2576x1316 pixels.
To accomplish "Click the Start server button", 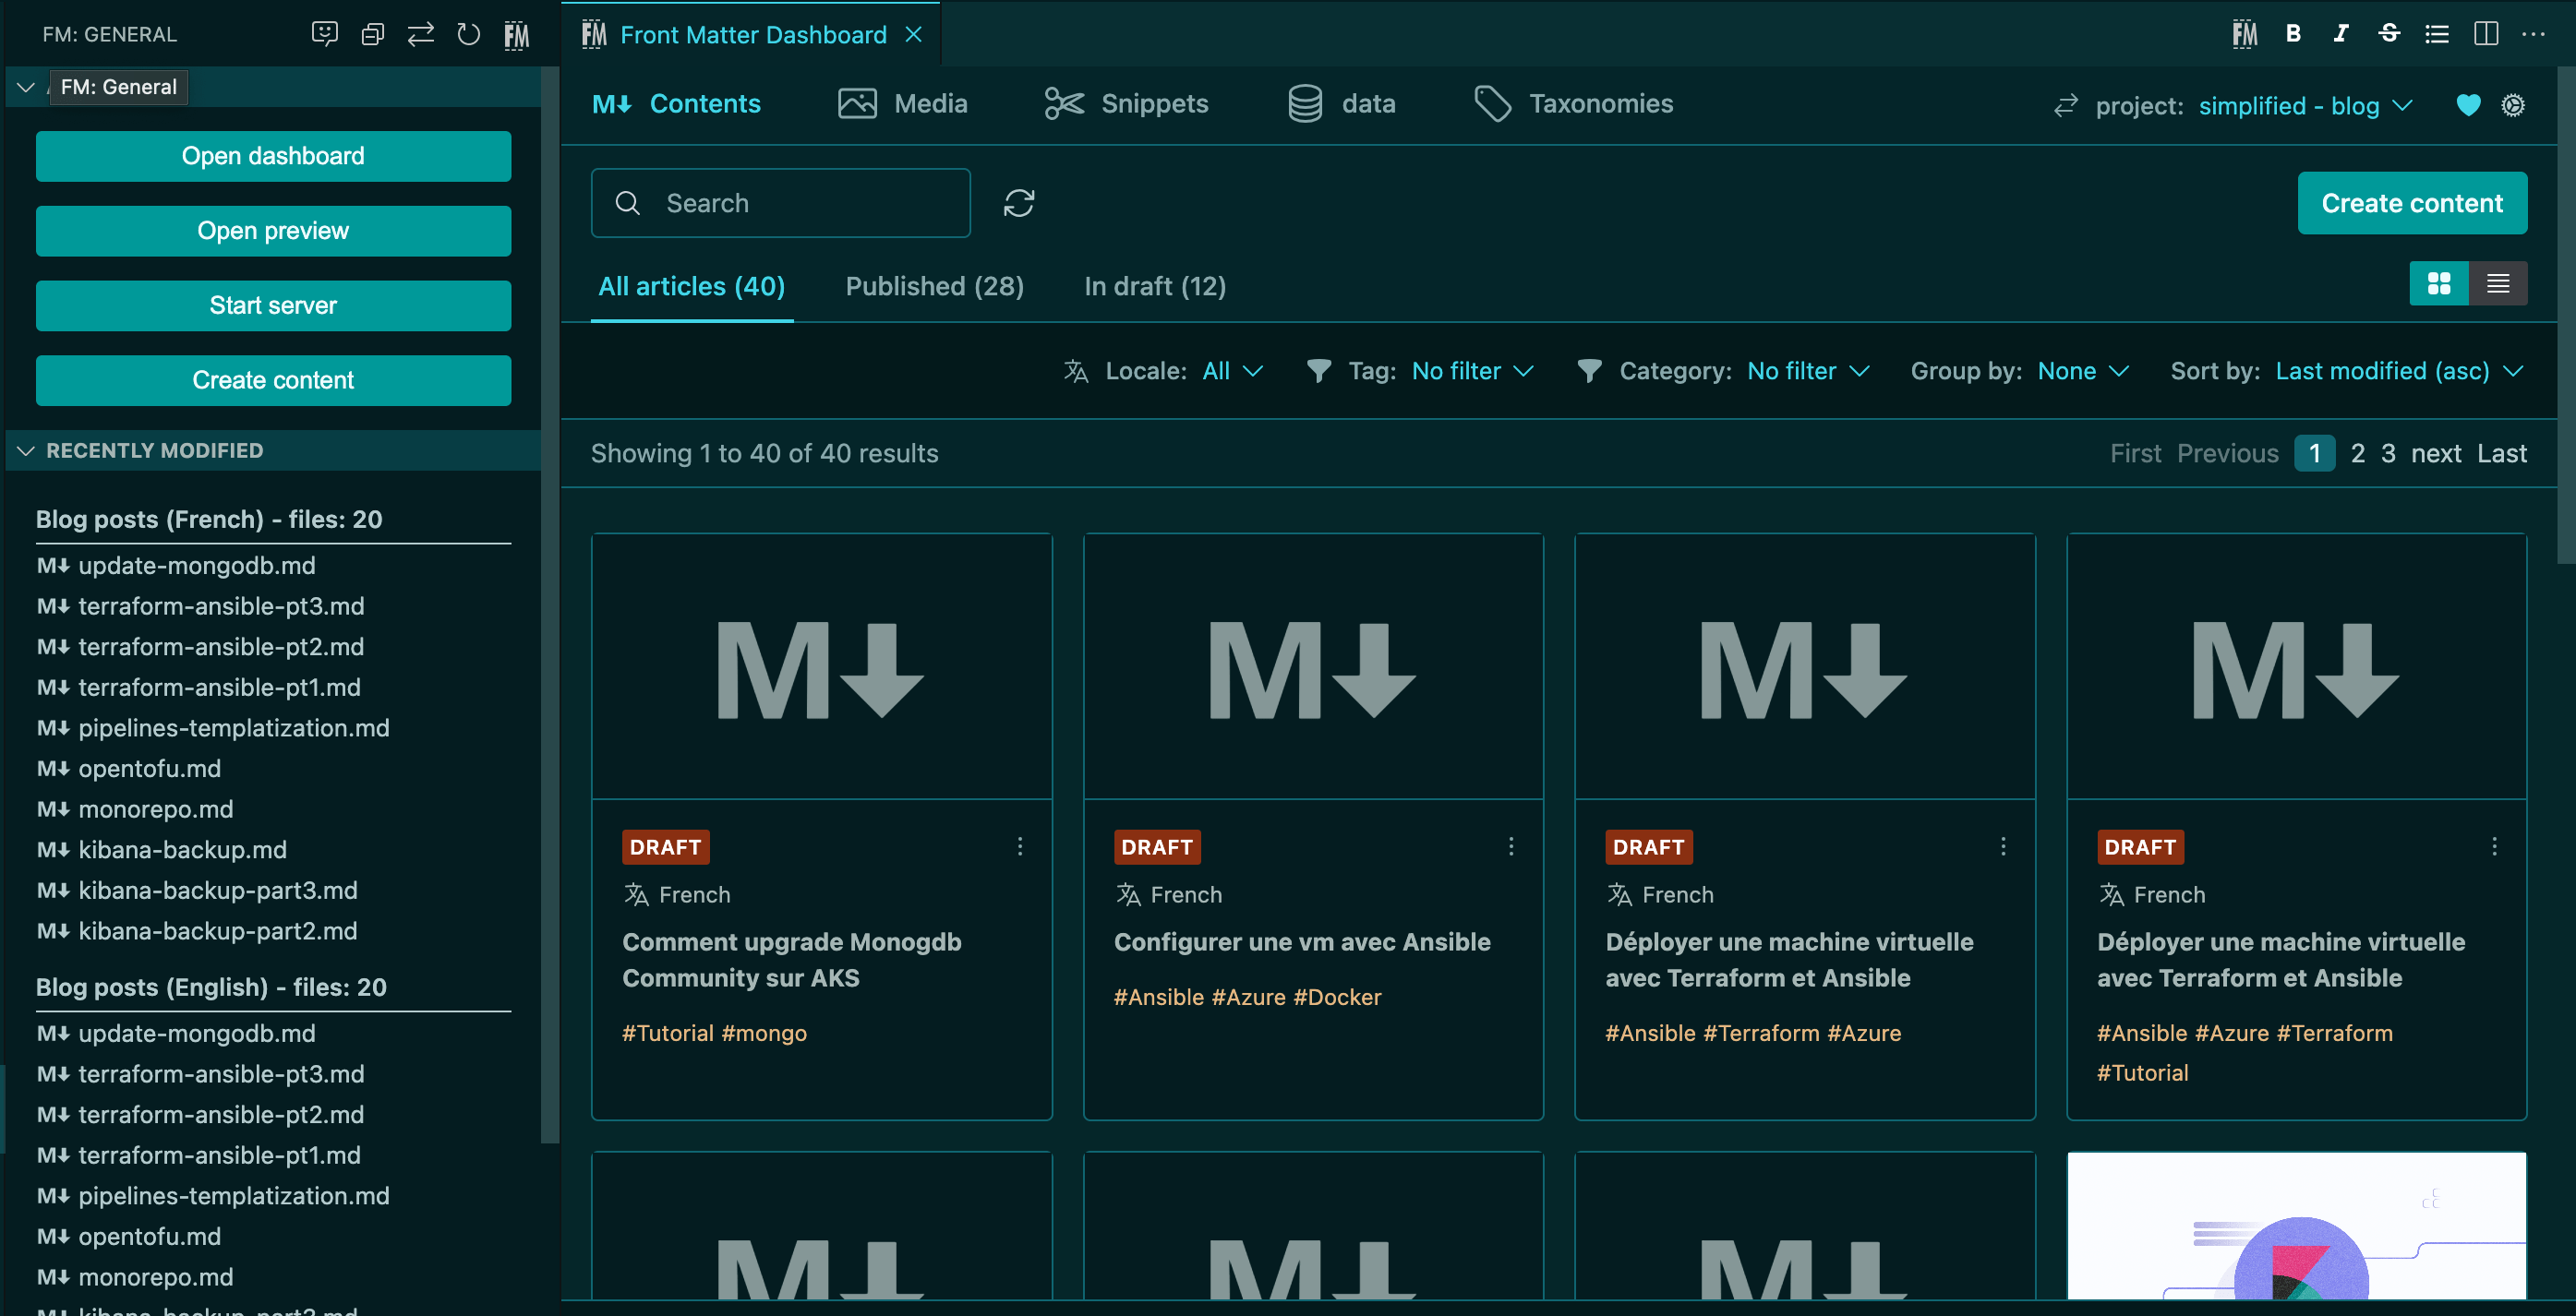I will (273, 305).
